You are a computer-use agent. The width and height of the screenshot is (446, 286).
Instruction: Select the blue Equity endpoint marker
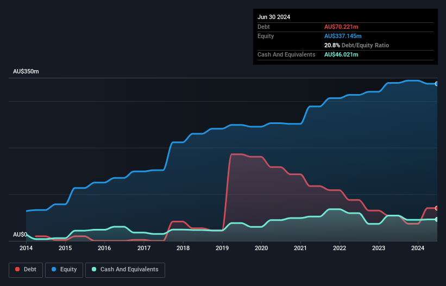click(437, 84)
